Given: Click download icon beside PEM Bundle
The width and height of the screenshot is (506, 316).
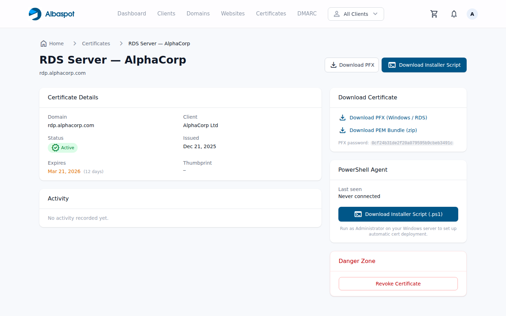Looking at the screenshot, I should (x=342, y=130).
